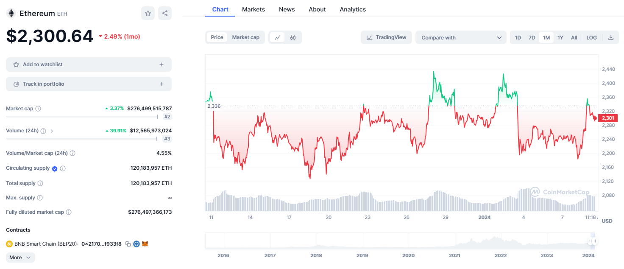
Task: Select the line chart view icon
Action: (x=277, y=37)
